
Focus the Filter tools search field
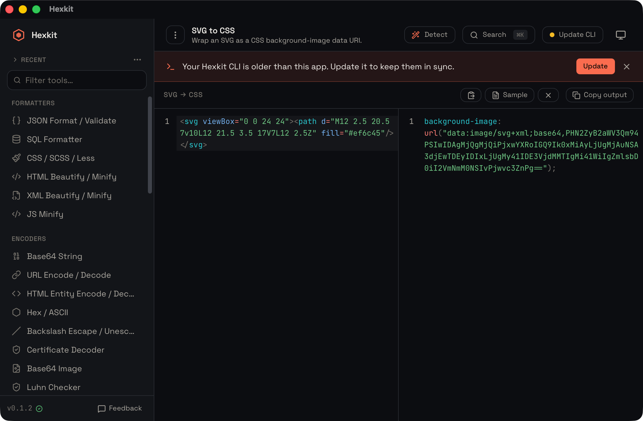(x=77, y=80)
